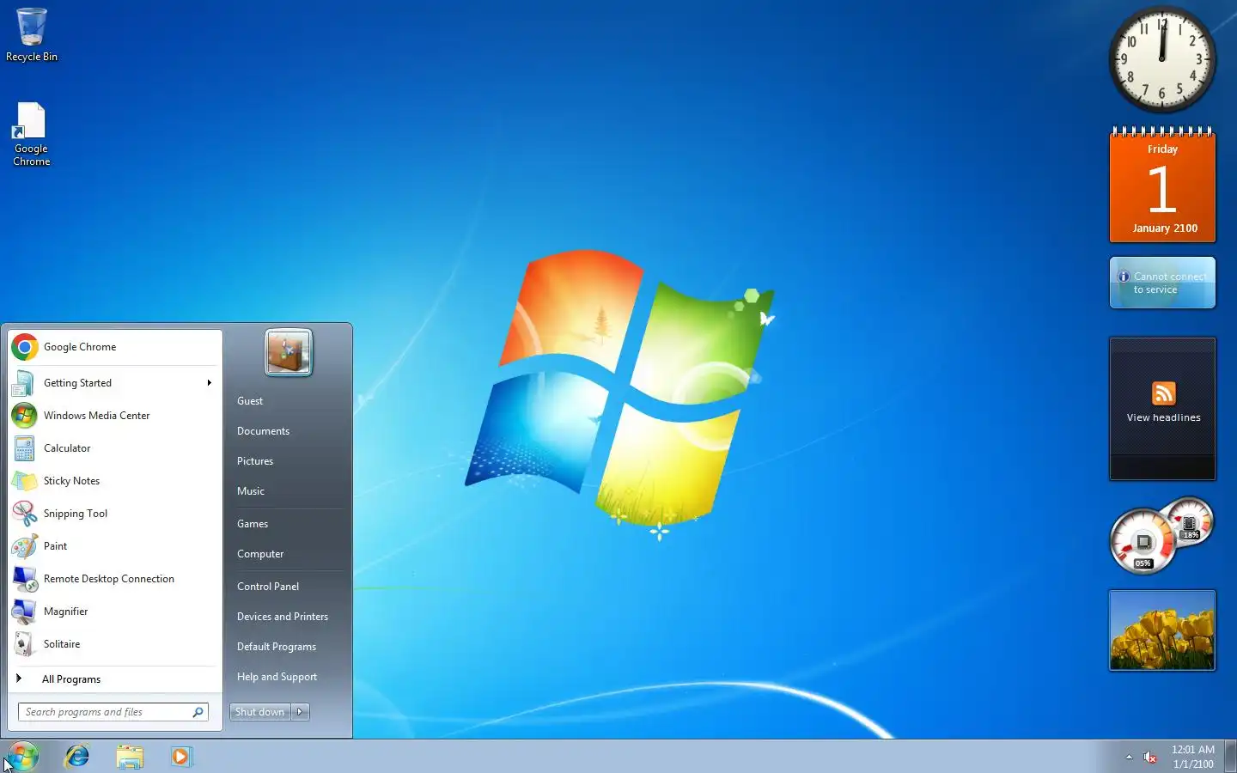Click Search programs and files box

pos(113,712)
